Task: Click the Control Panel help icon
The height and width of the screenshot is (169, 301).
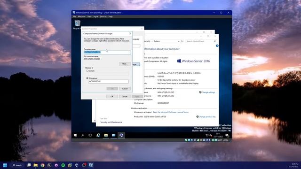Action: click(217, 46)
